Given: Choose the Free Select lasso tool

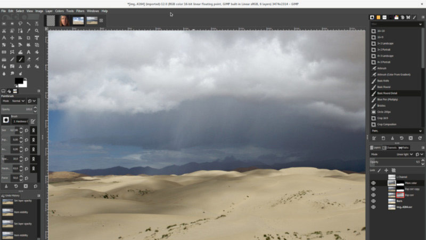Looking at the screenshot, I should click(21, 23).
